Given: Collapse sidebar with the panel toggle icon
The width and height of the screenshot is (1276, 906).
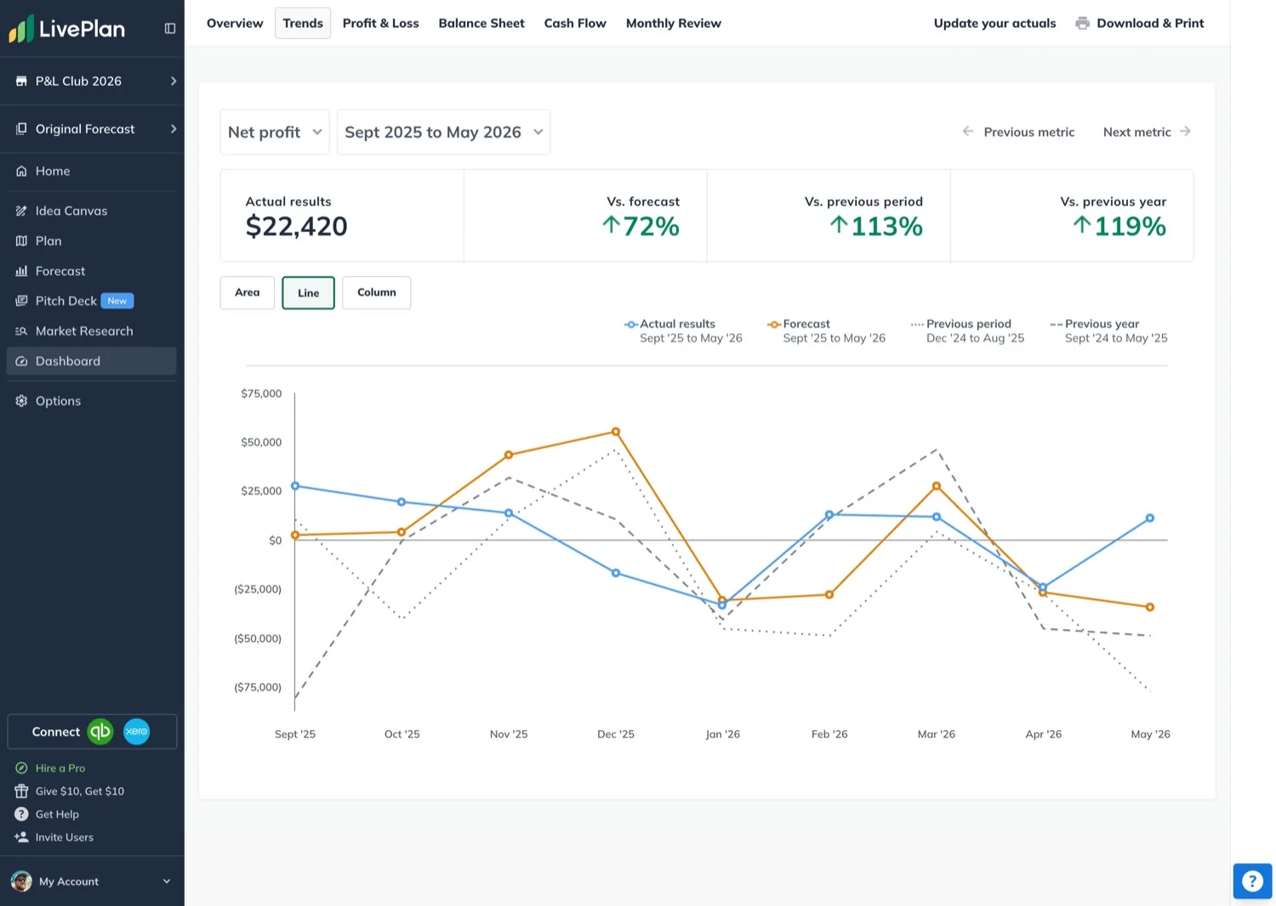Looking at the screenshot, I should (170, 29).
